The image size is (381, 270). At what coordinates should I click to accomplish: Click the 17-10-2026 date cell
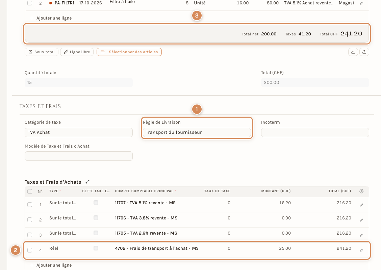coord(91,3)
